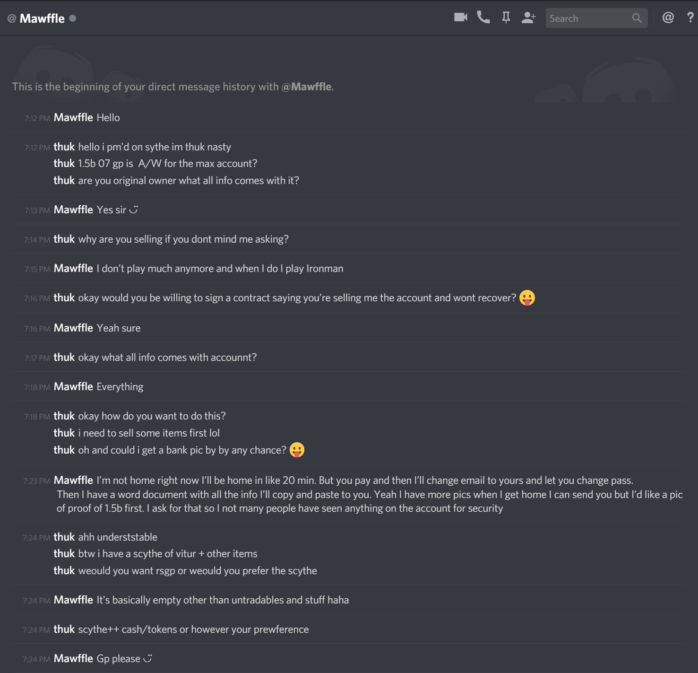
Task: Open pinned messages
Action: pyautogui.click(x=506, y=18)
